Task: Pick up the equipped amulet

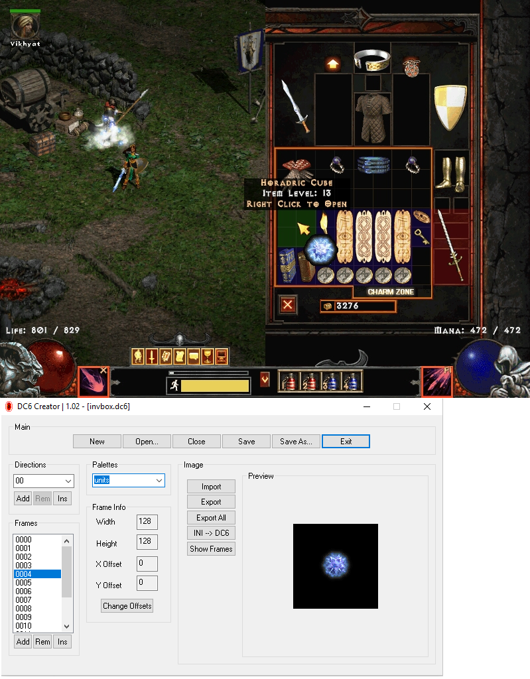Action: pos(411,67)
